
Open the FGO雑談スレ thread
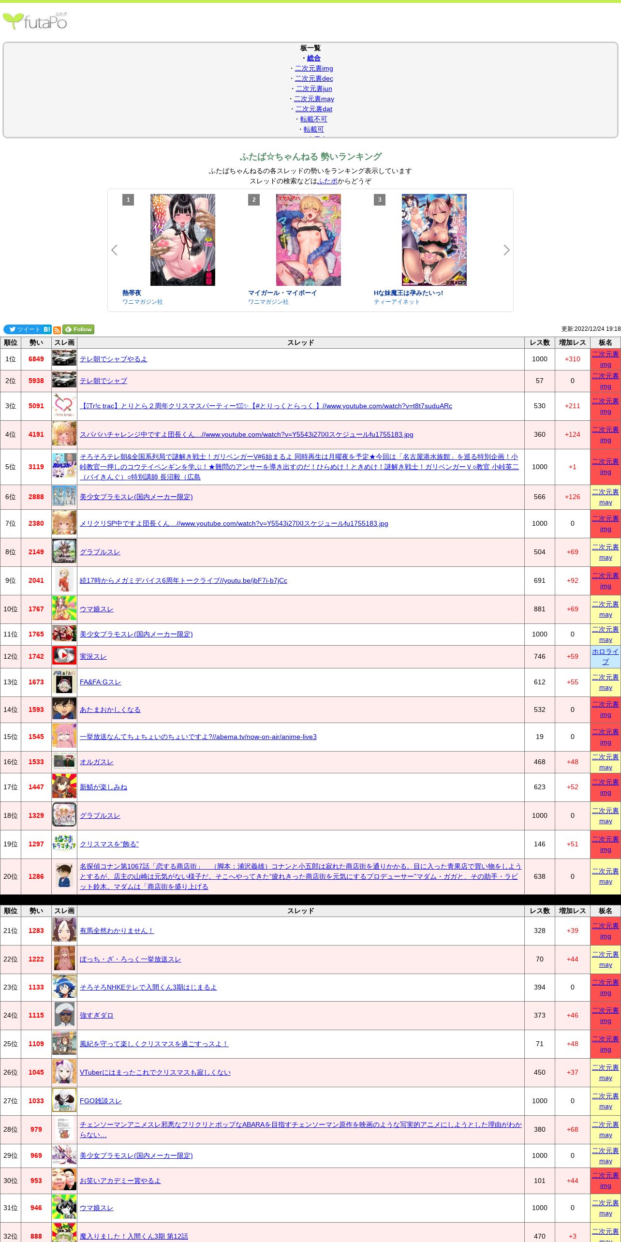pos(101,1101)
